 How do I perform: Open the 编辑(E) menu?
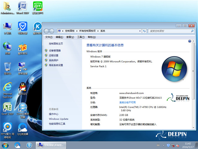click(x=59, y=37)
